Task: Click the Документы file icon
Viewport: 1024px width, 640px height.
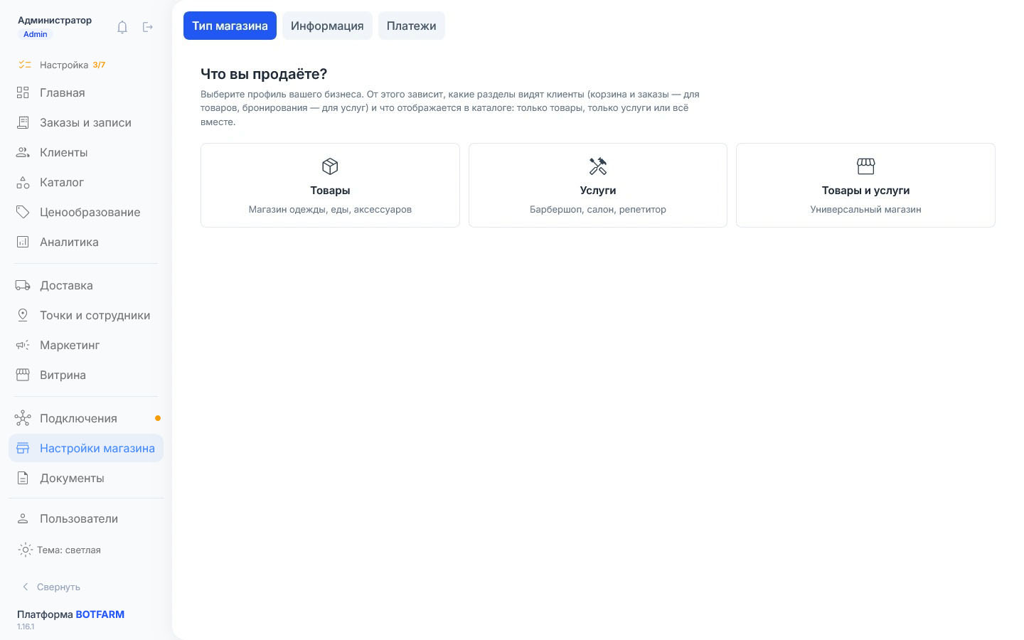Action: coord(23,478)
